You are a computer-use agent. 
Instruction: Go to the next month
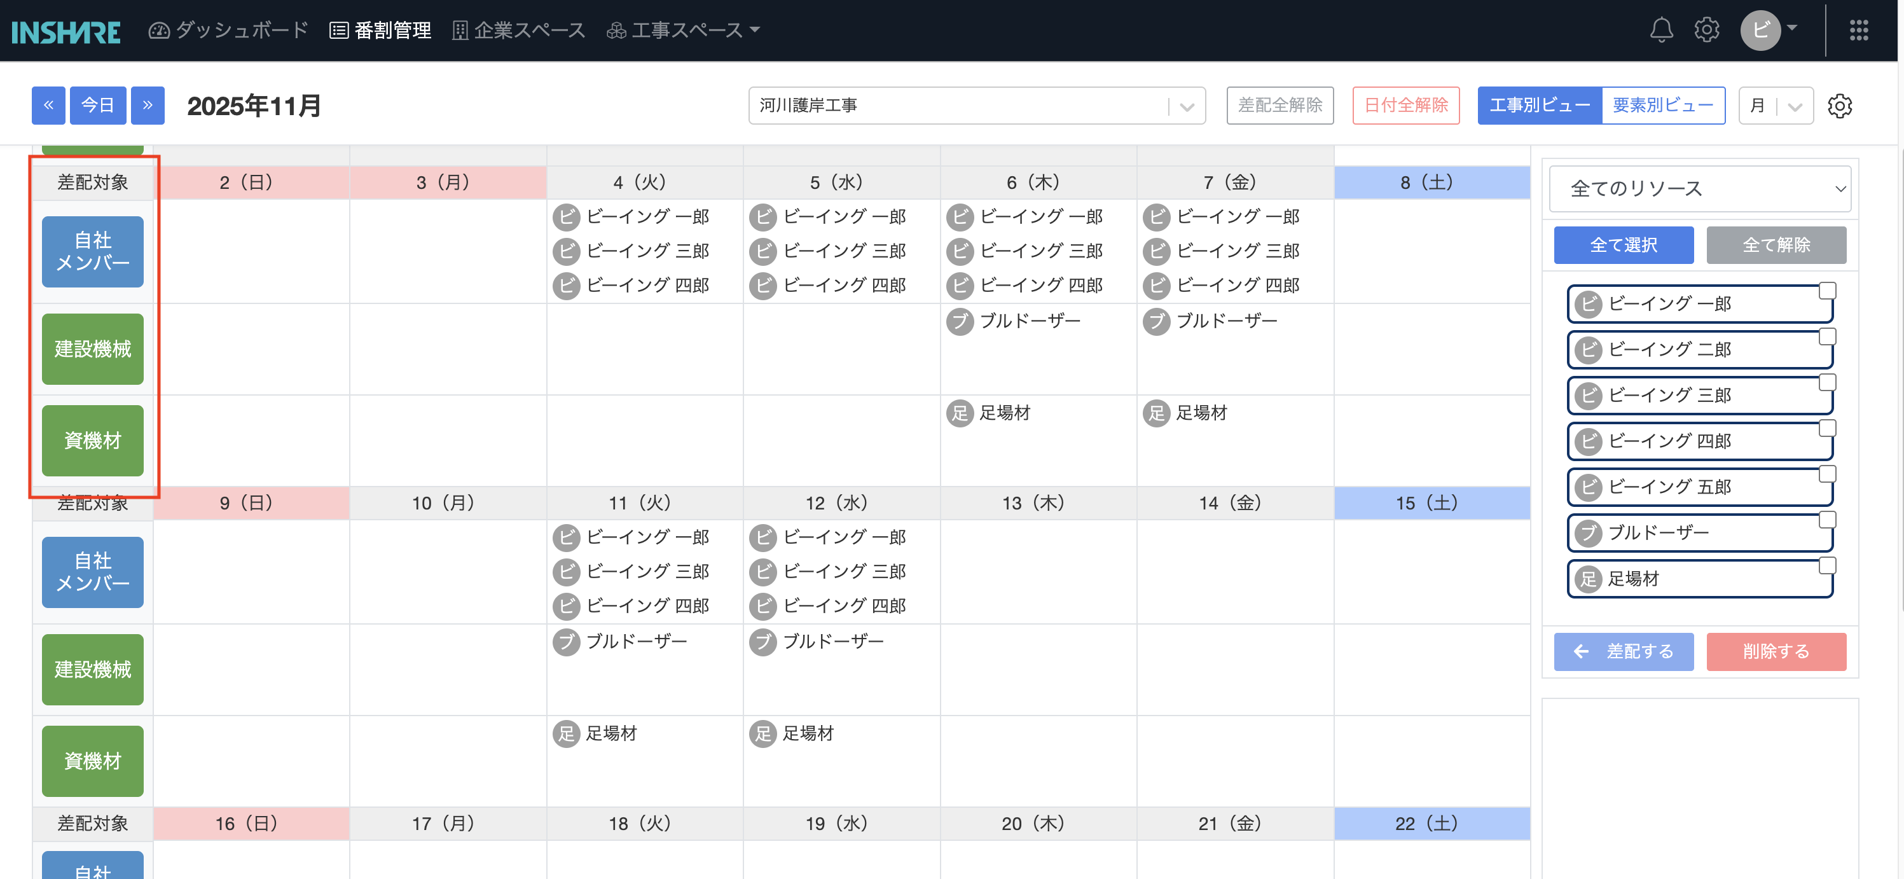148,106
